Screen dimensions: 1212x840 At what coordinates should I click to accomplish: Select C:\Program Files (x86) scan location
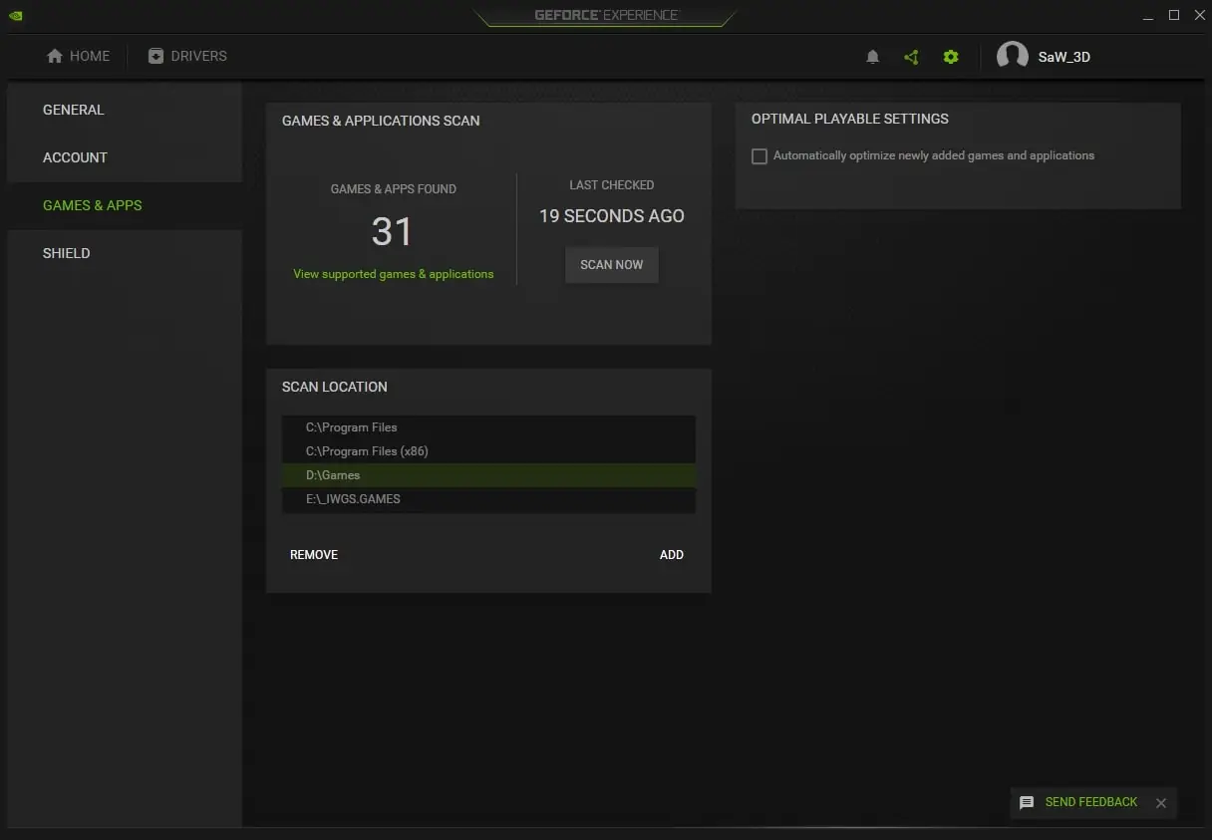(x=488, y=451)
